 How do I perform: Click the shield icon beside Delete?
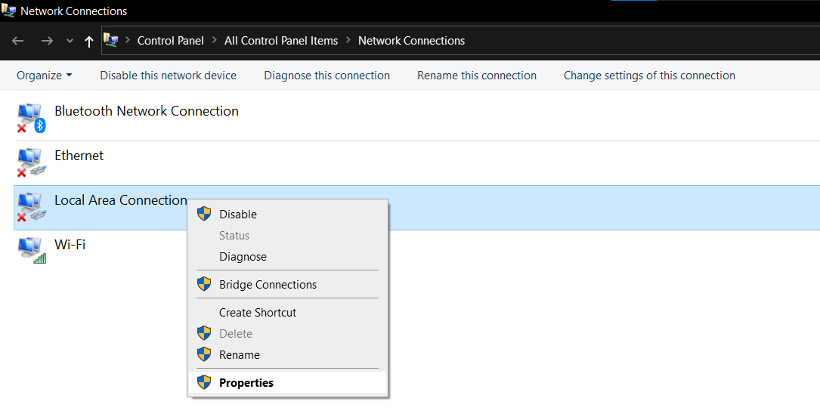(204, 333)
